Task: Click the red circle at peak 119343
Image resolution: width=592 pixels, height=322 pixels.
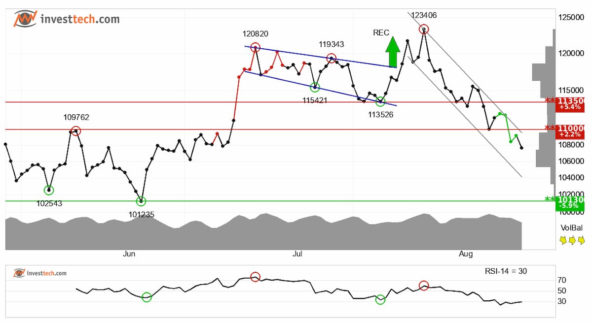Action: click(332, 58)
